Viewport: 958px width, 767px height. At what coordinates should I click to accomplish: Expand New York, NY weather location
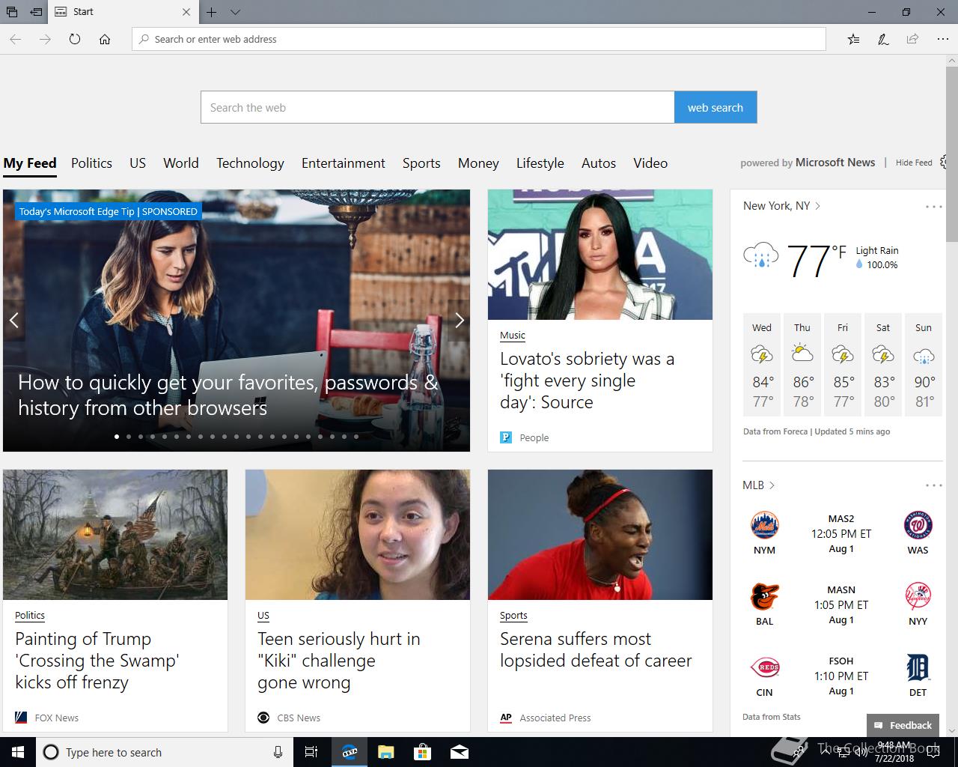pyautogui.click(x=781, y=206)
